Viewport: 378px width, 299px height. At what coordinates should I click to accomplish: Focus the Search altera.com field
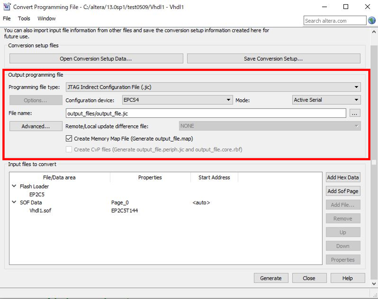(335, 21)
